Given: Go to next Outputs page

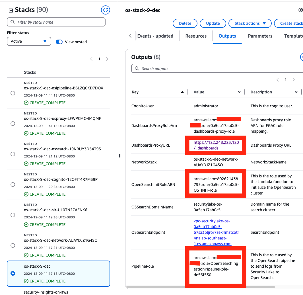Looking at the screenshot, I should [x=294, y=80].
